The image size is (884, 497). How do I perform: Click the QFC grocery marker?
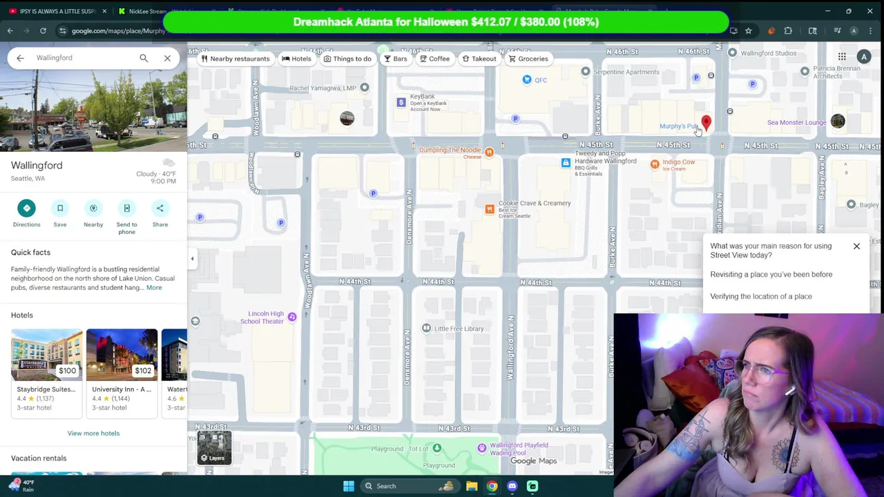point(527,80)
